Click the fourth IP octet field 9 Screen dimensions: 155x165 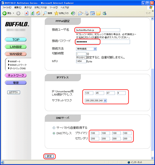[121, 93]
